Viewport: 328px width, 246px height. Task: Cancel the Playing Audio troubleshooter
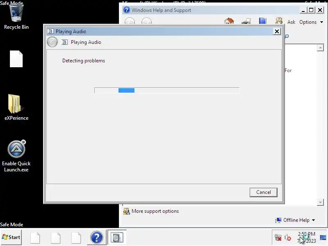[263, 192]
